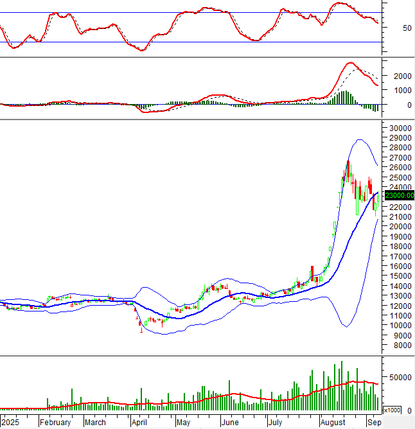Select the May label on time axis
The width and height of the screenshot is (415, 429).
[x=184, y=423]
